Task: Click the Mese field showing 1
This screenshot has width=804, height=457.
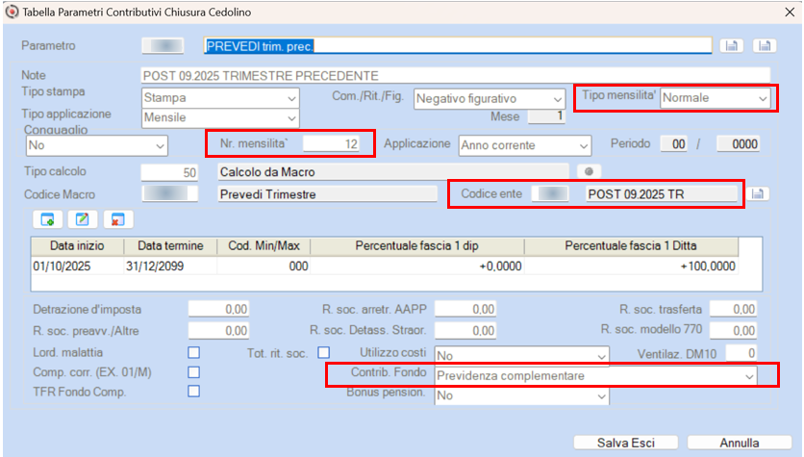Action: pyautogui.click(x=546, y=116)
